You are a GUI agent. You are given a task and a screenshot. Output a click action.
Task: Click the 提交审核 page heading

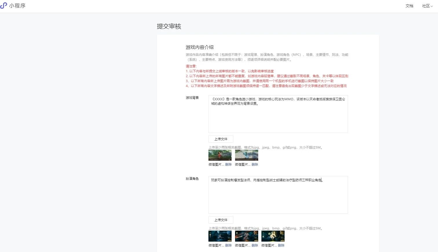[169, 26]
